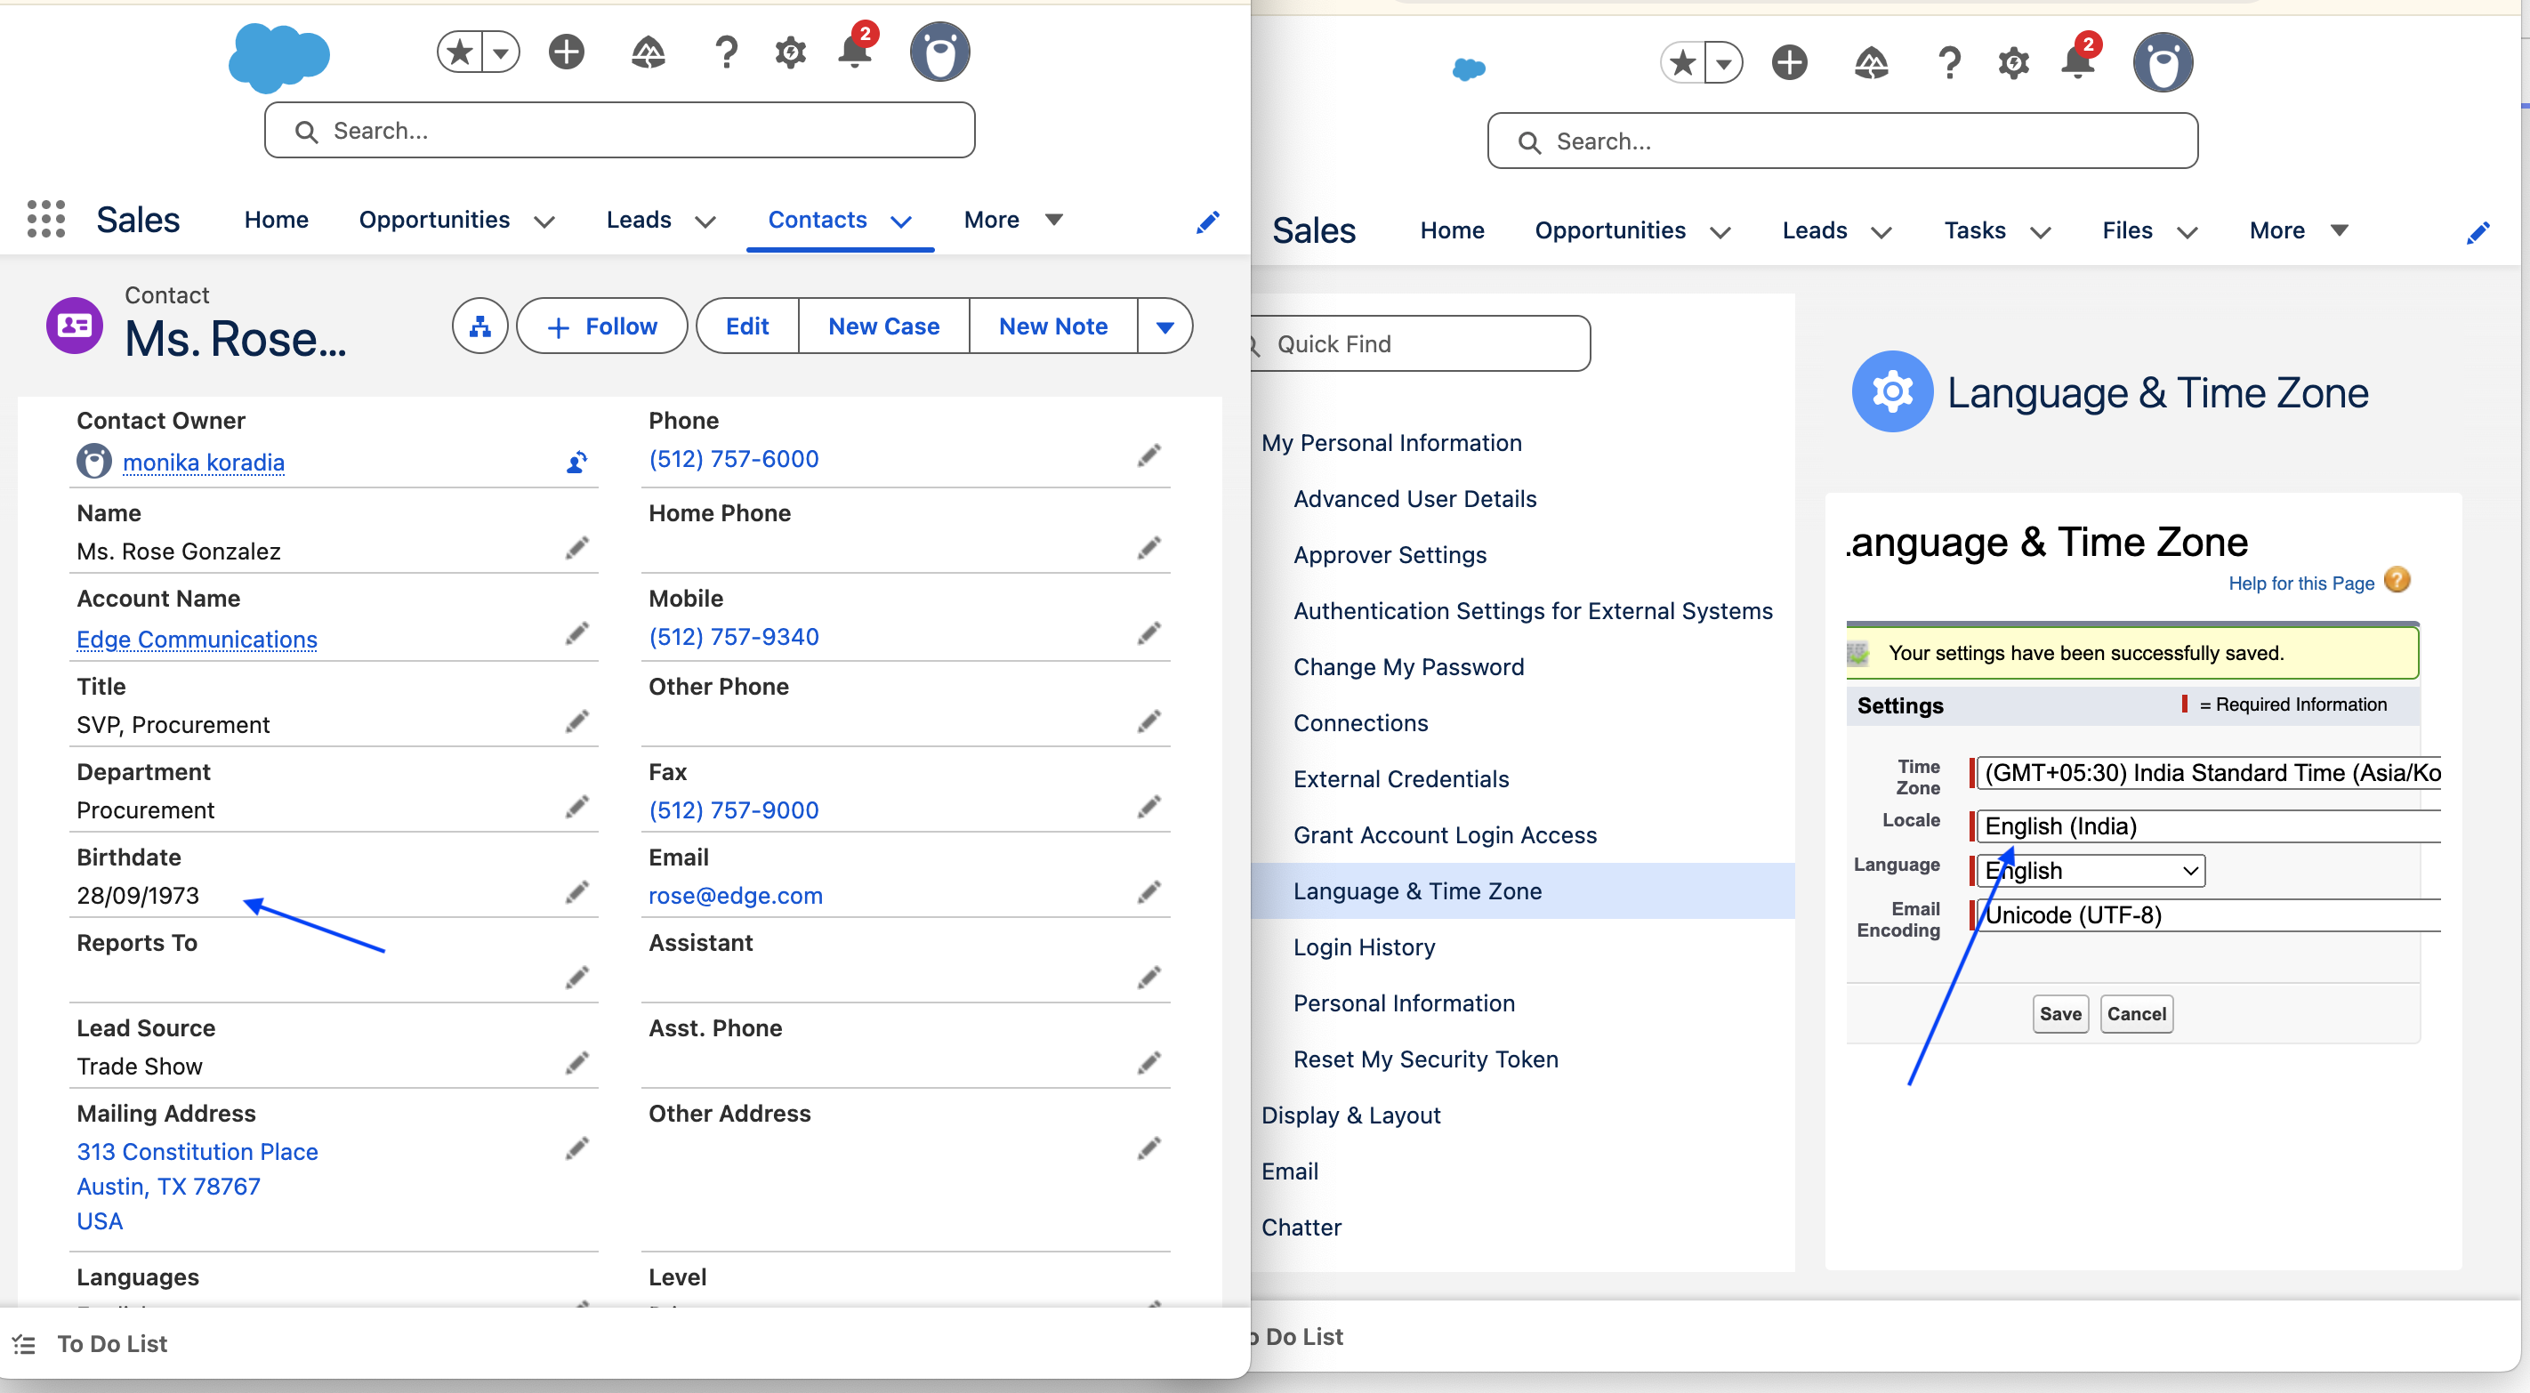Image resolution: width=2530 pixels, height=1393 pixels.
Task: Open global actions plus icon in Contact window
Action: pyautogui.click(x=567, y=52)
